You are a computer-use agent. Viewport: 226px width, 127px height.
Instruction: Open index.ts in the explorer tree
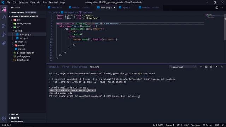click(x=27, y=49)
